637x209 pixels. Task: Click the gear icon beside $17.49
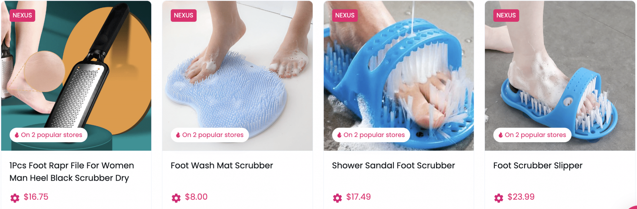[x=337, y=198]
